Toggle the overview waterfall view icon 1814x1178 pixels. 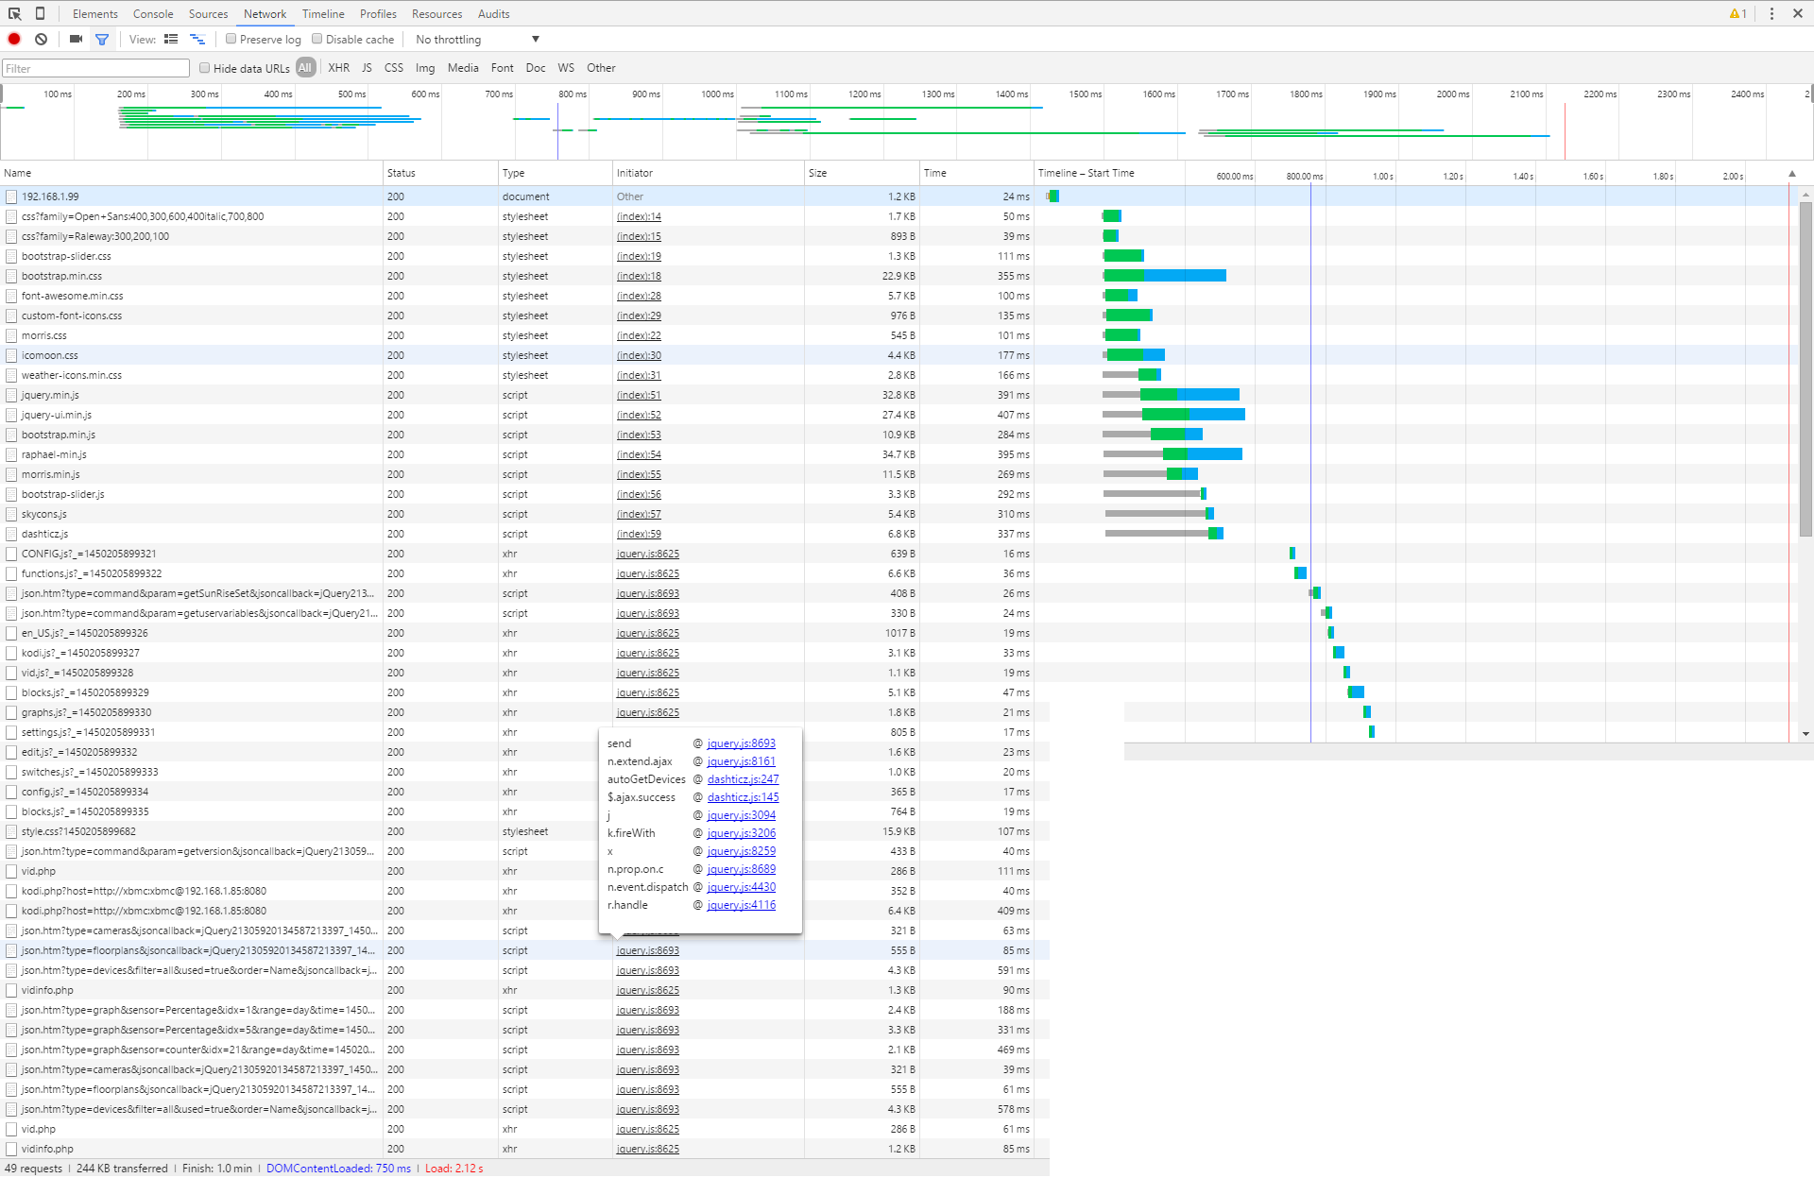pos(197,39)
